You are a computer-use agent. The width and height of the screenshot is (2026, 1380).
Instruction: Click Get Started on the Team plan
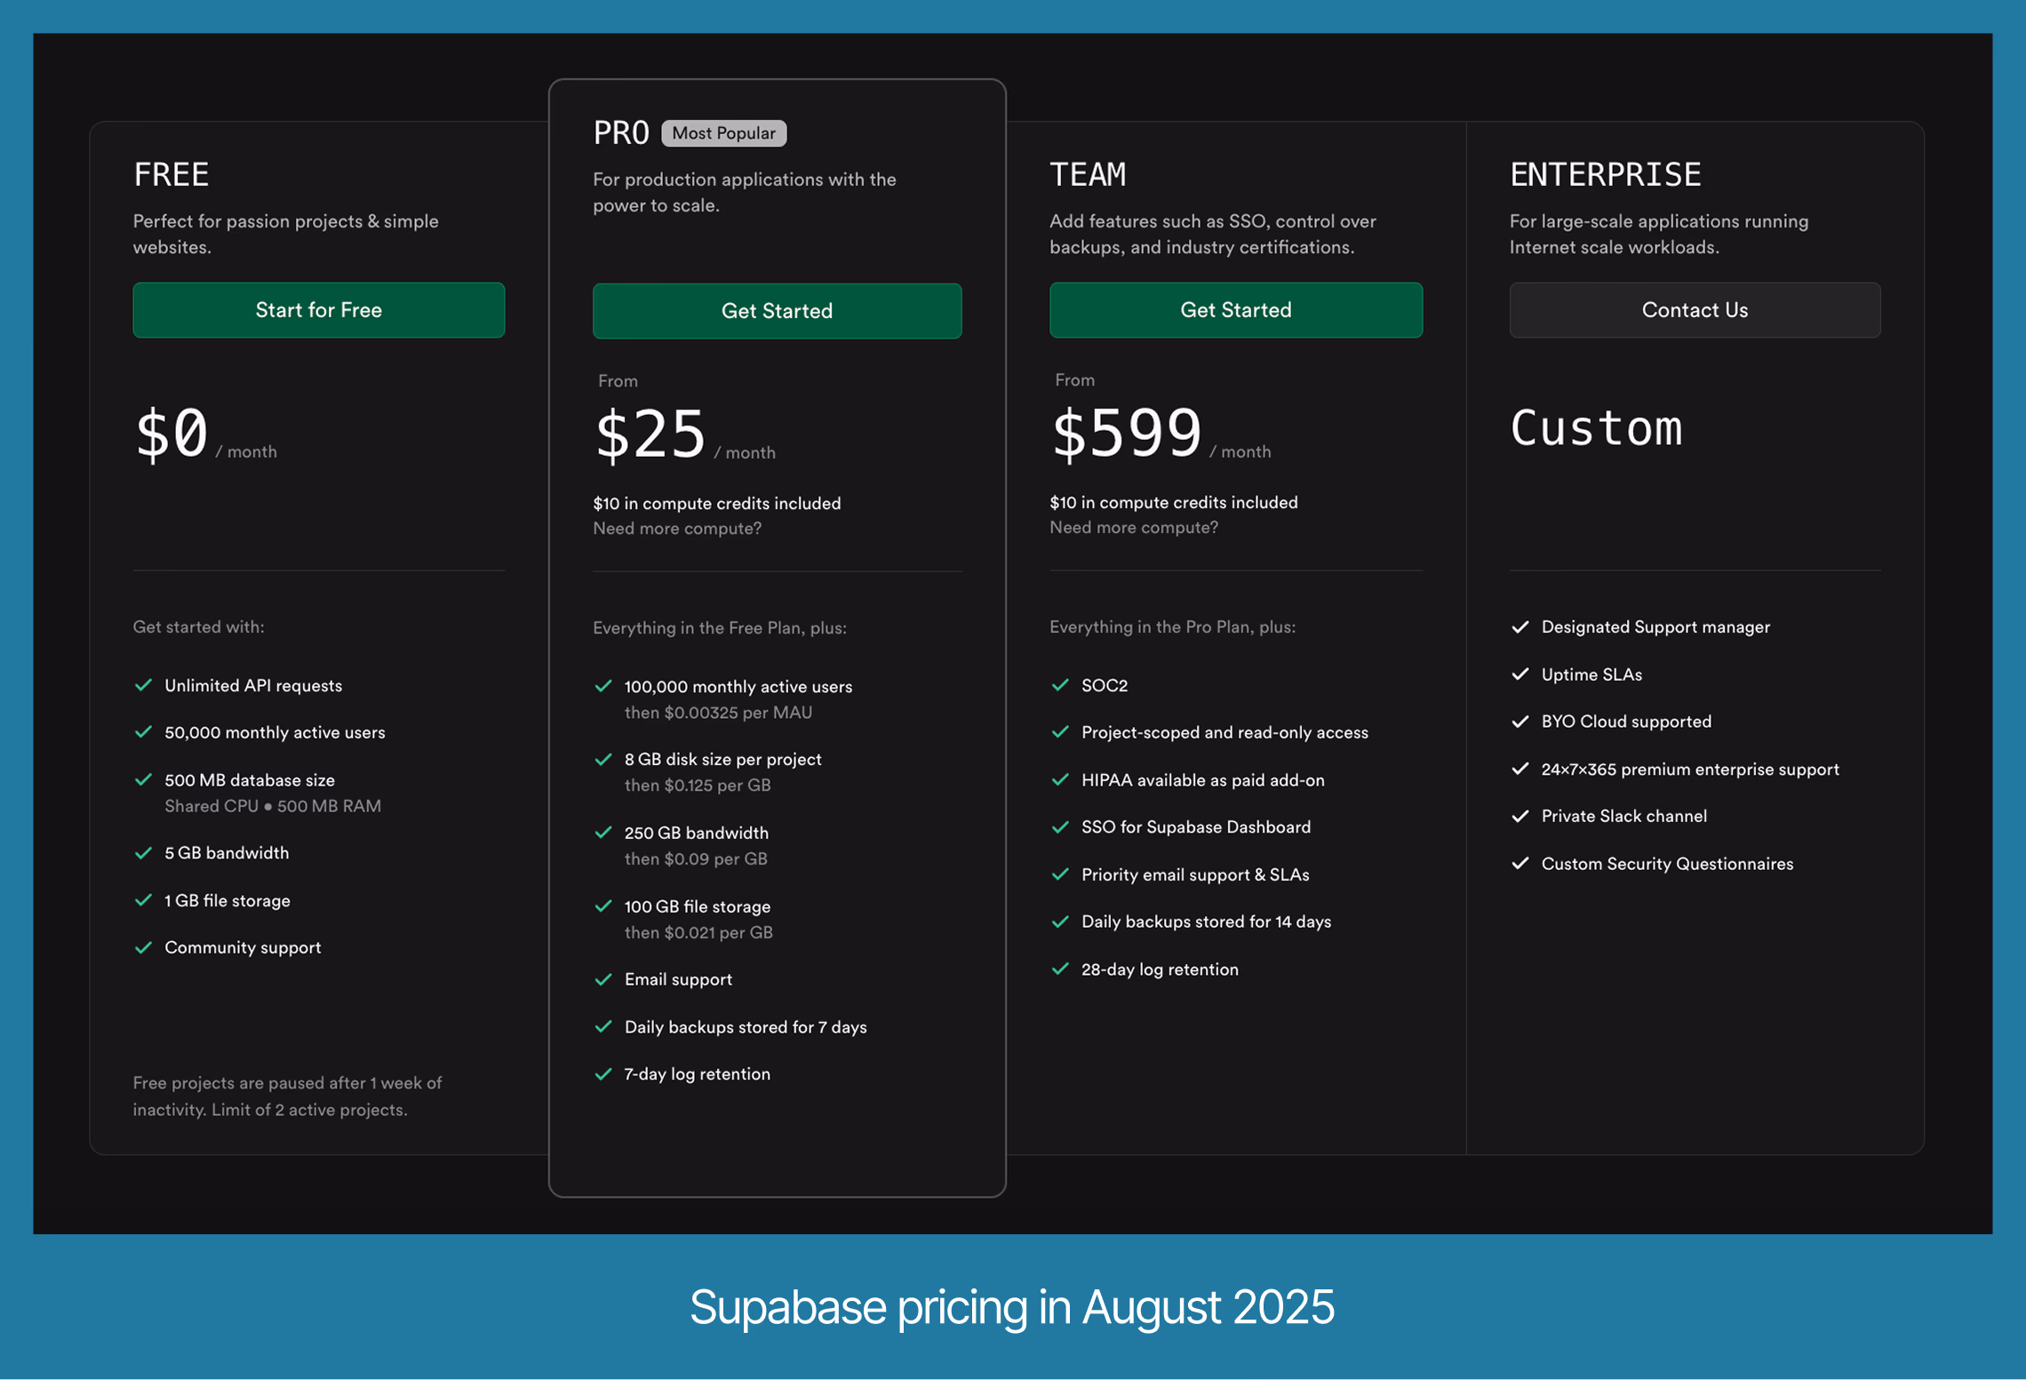[x=1235, y=310]
